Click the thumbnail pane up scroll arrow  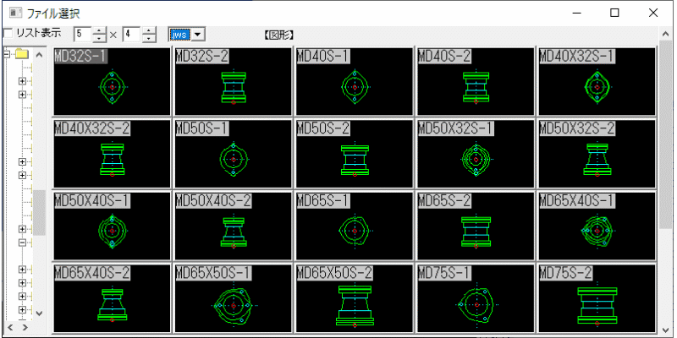coord(665,34)
